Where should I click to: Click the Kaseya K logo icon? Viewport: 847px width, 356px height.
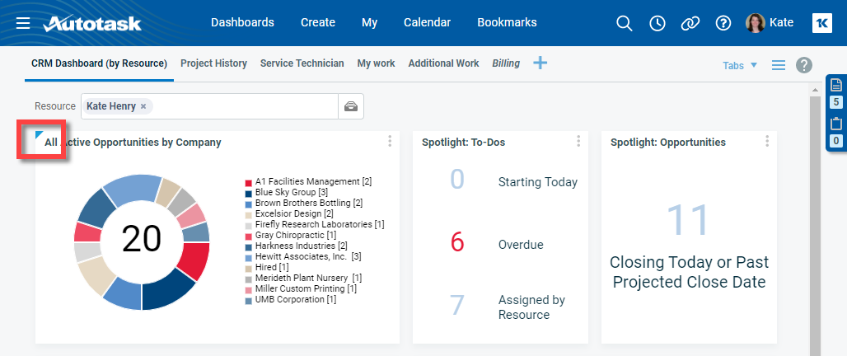821,23
